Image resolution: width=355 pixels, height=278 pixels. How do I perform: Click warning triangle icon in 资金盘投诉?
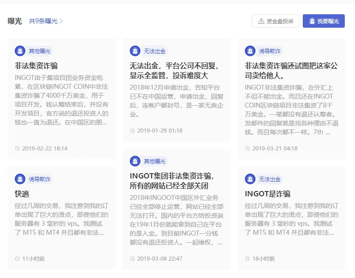(x=261, y=21)
